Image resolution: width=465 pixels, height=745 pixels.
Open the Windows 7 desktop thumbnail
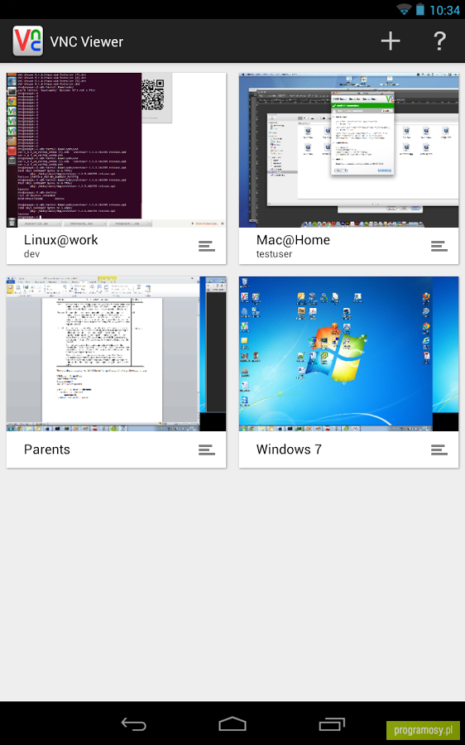click(x=348, y=354)
